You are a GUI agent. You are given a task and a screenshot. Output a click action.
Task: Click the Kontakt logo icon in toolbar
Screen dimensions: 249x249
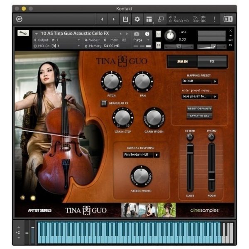point(19,19)
